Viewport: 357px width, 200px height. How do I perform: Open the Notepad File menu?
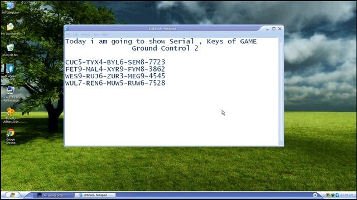click(x=68, y=34)
